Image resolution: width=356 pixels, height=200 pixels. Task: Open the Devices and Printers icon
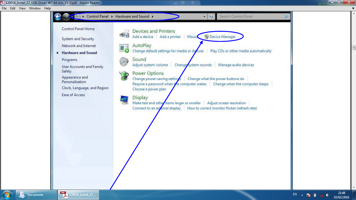pyautogui.click(x=124, y=34)
